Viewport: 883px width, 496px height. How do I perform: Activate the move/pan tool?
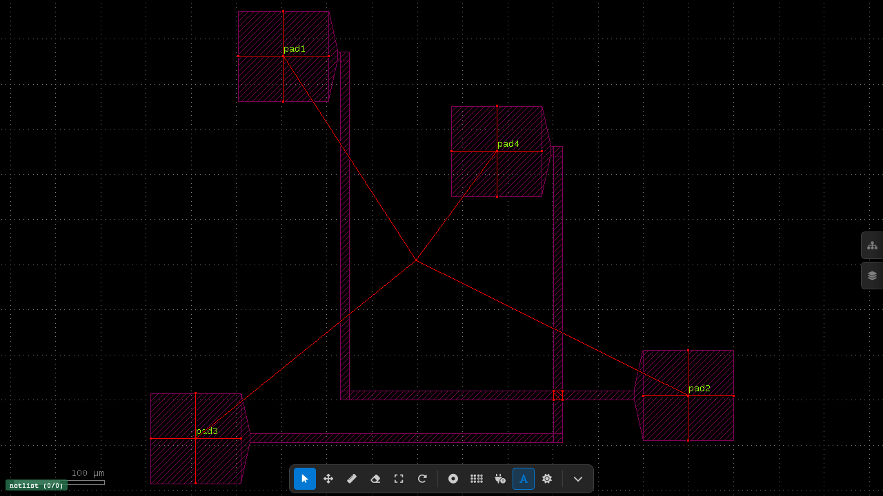(328, 479)
